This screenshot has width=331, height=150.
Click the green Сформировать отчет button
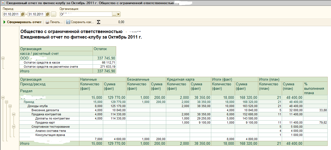click(22, 22)
